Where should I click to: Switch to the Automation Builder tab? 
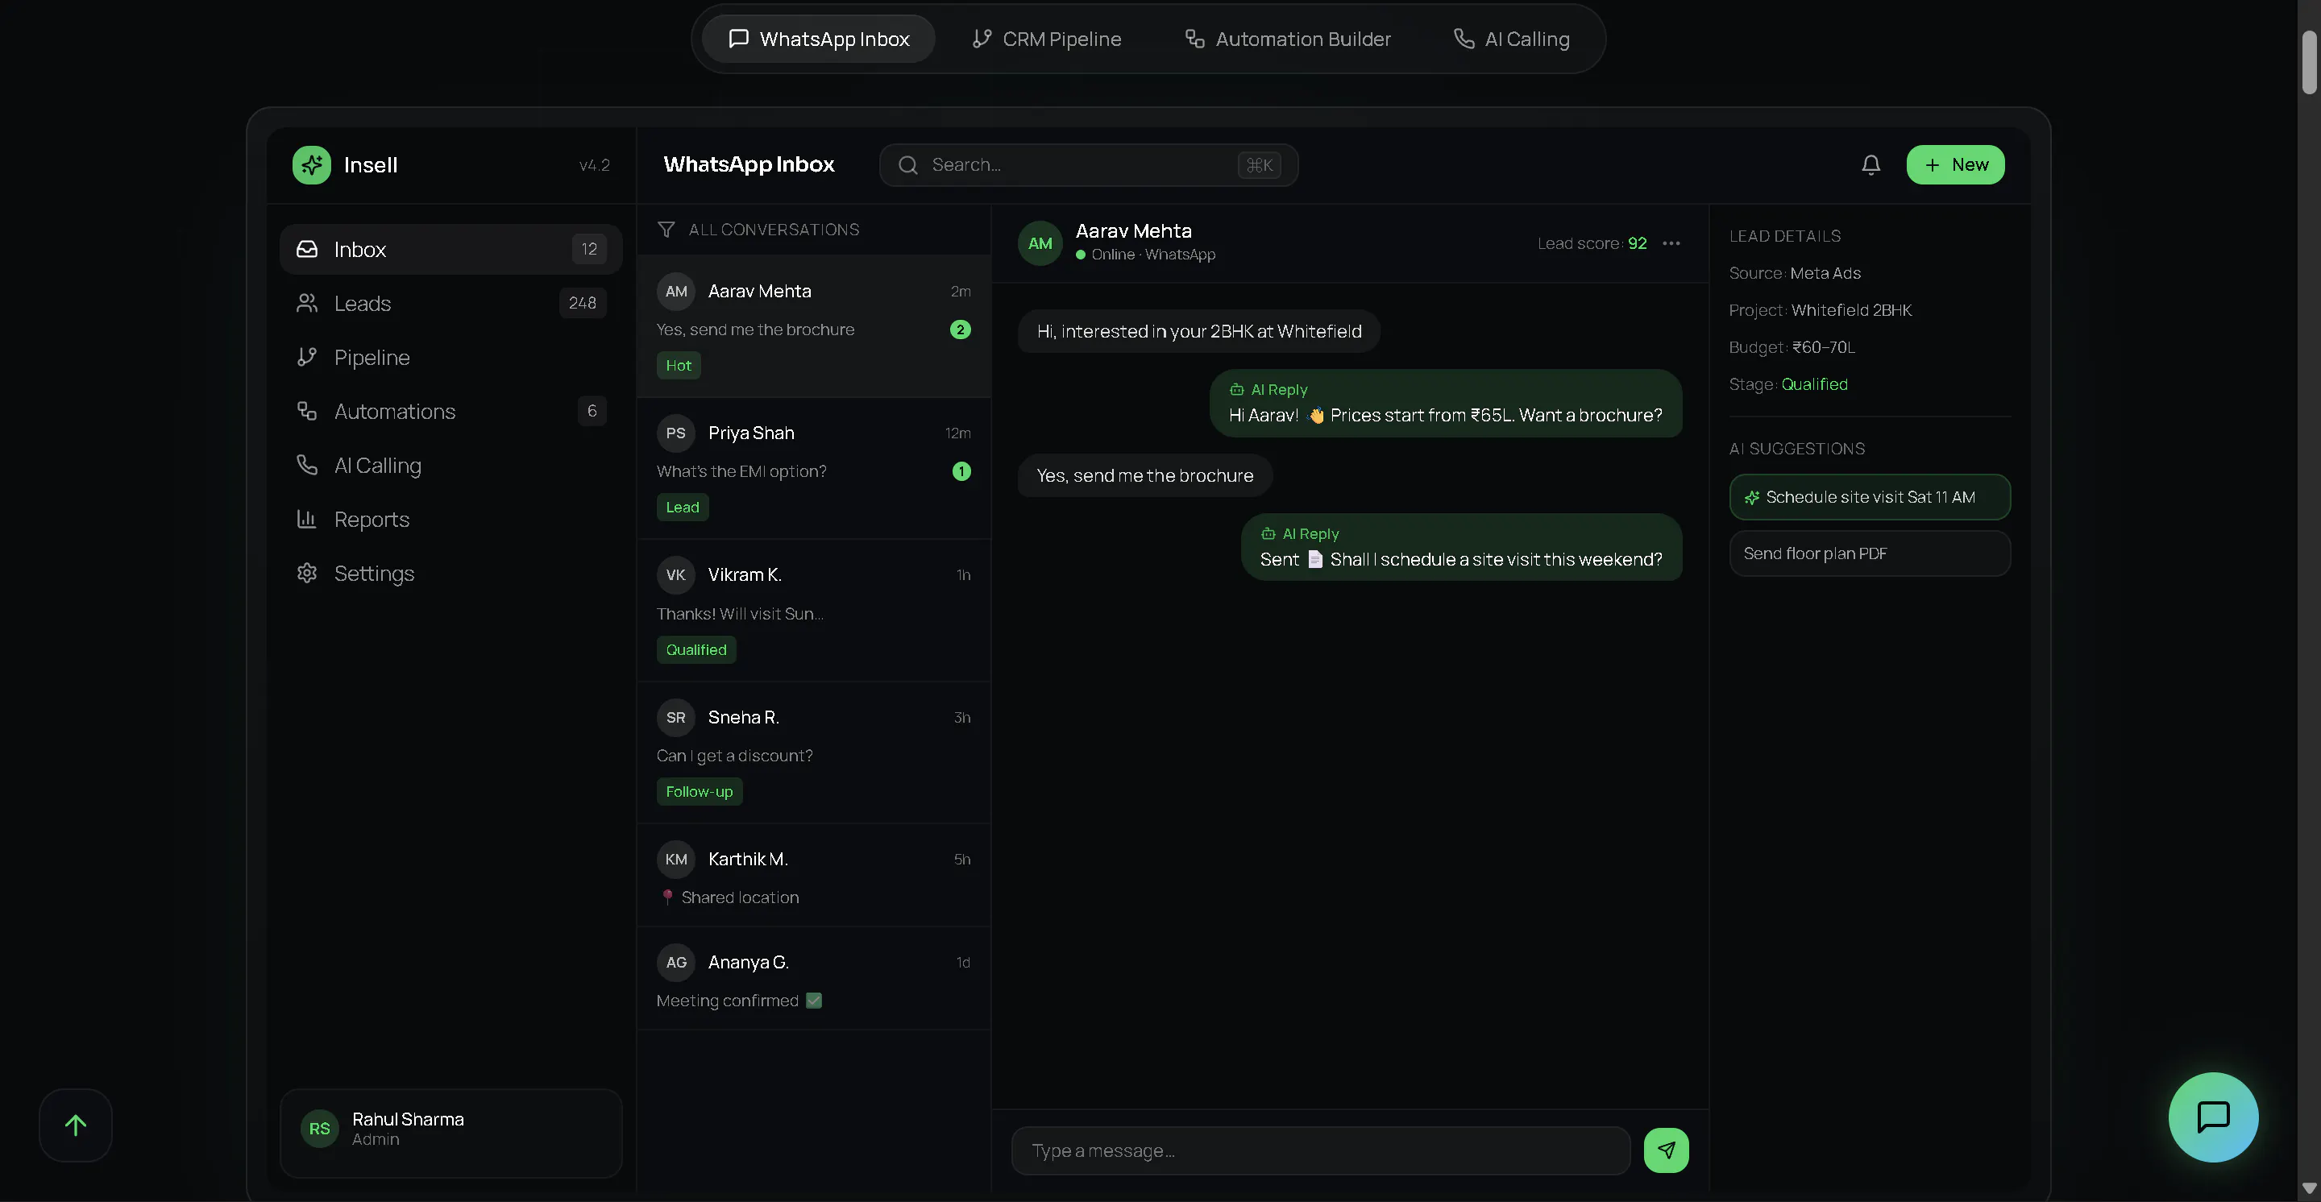coord(1288,39)
